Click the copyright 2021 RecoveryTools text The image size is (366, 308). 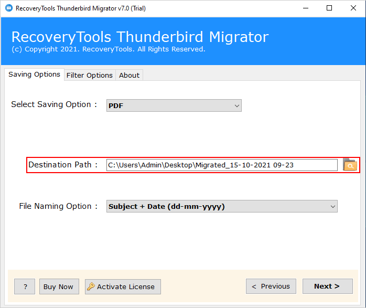point(109,49)
